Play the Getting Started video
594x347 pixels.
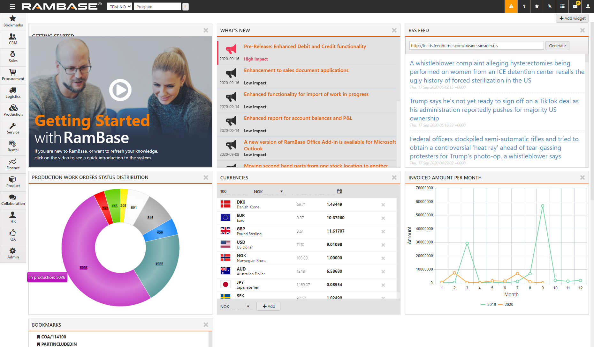tap(120, 90)
